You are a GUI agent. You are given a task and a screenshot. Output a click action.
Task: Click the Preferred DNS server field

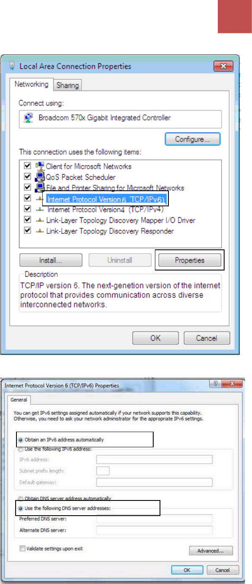154,519
